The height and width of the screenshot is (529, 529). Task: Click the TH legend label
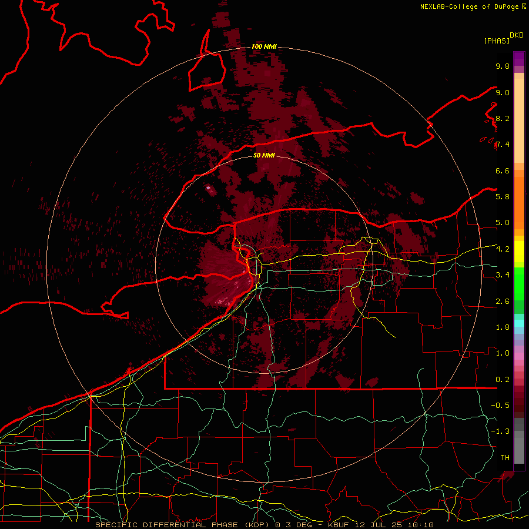click(x=505, y=457)
